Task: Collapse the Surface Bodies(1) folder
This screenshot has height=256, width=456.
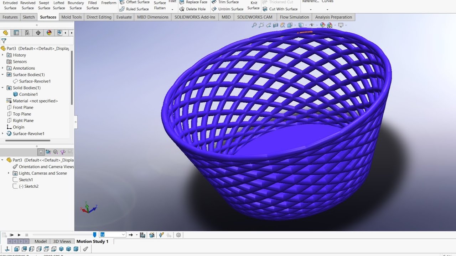Action: point(3,75)
